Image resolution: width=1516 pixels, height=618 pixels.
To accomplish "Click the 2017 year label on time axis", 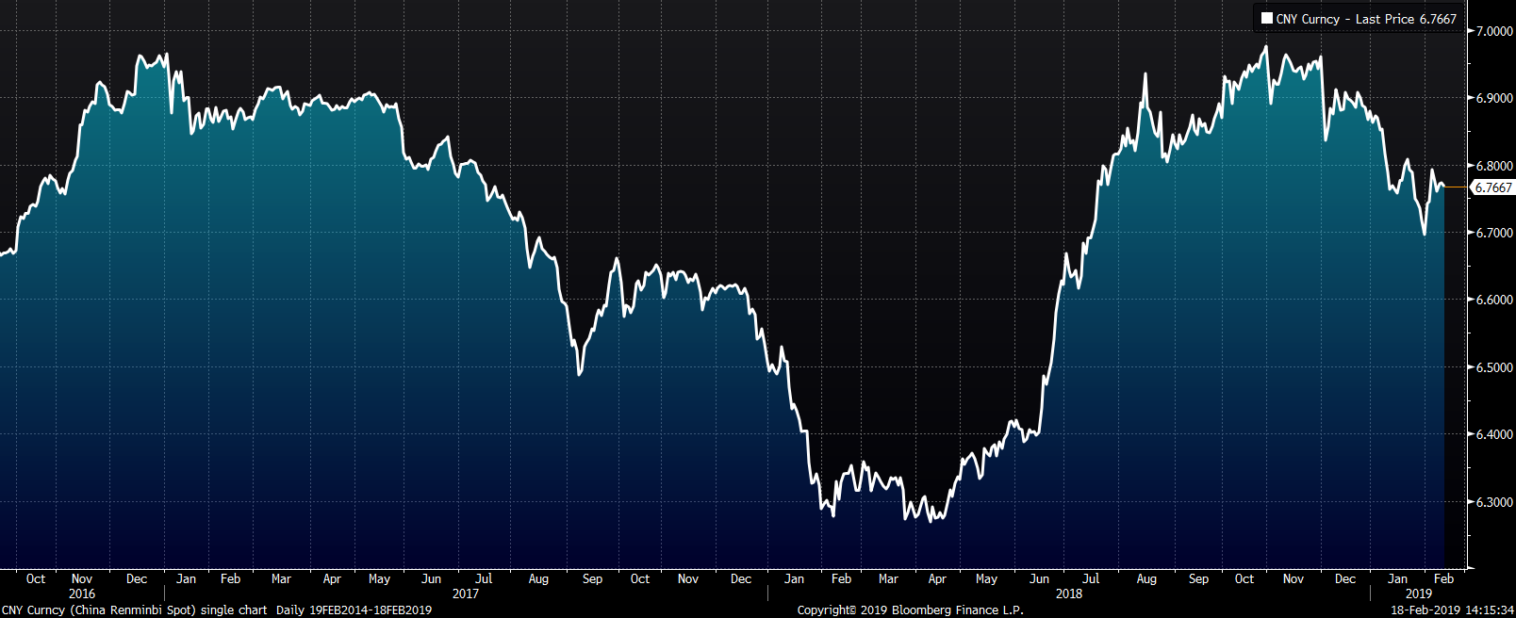I will [466, 594].
